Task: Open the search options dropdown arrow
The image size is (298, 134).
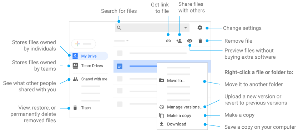Action: pos(186,28)
